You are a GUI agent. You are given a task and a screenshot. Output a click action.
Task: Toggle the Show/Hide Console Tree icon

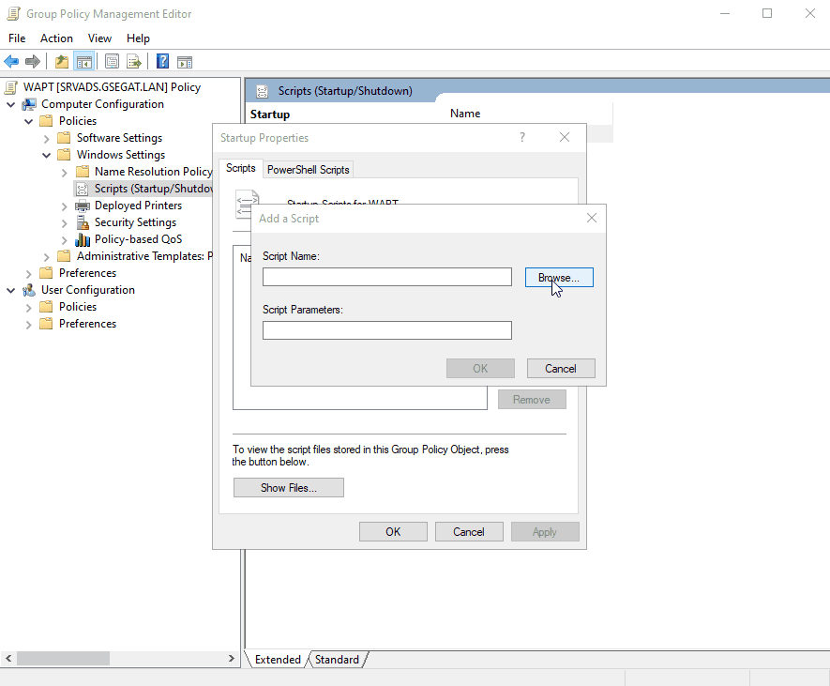click(x=83, y=62)
